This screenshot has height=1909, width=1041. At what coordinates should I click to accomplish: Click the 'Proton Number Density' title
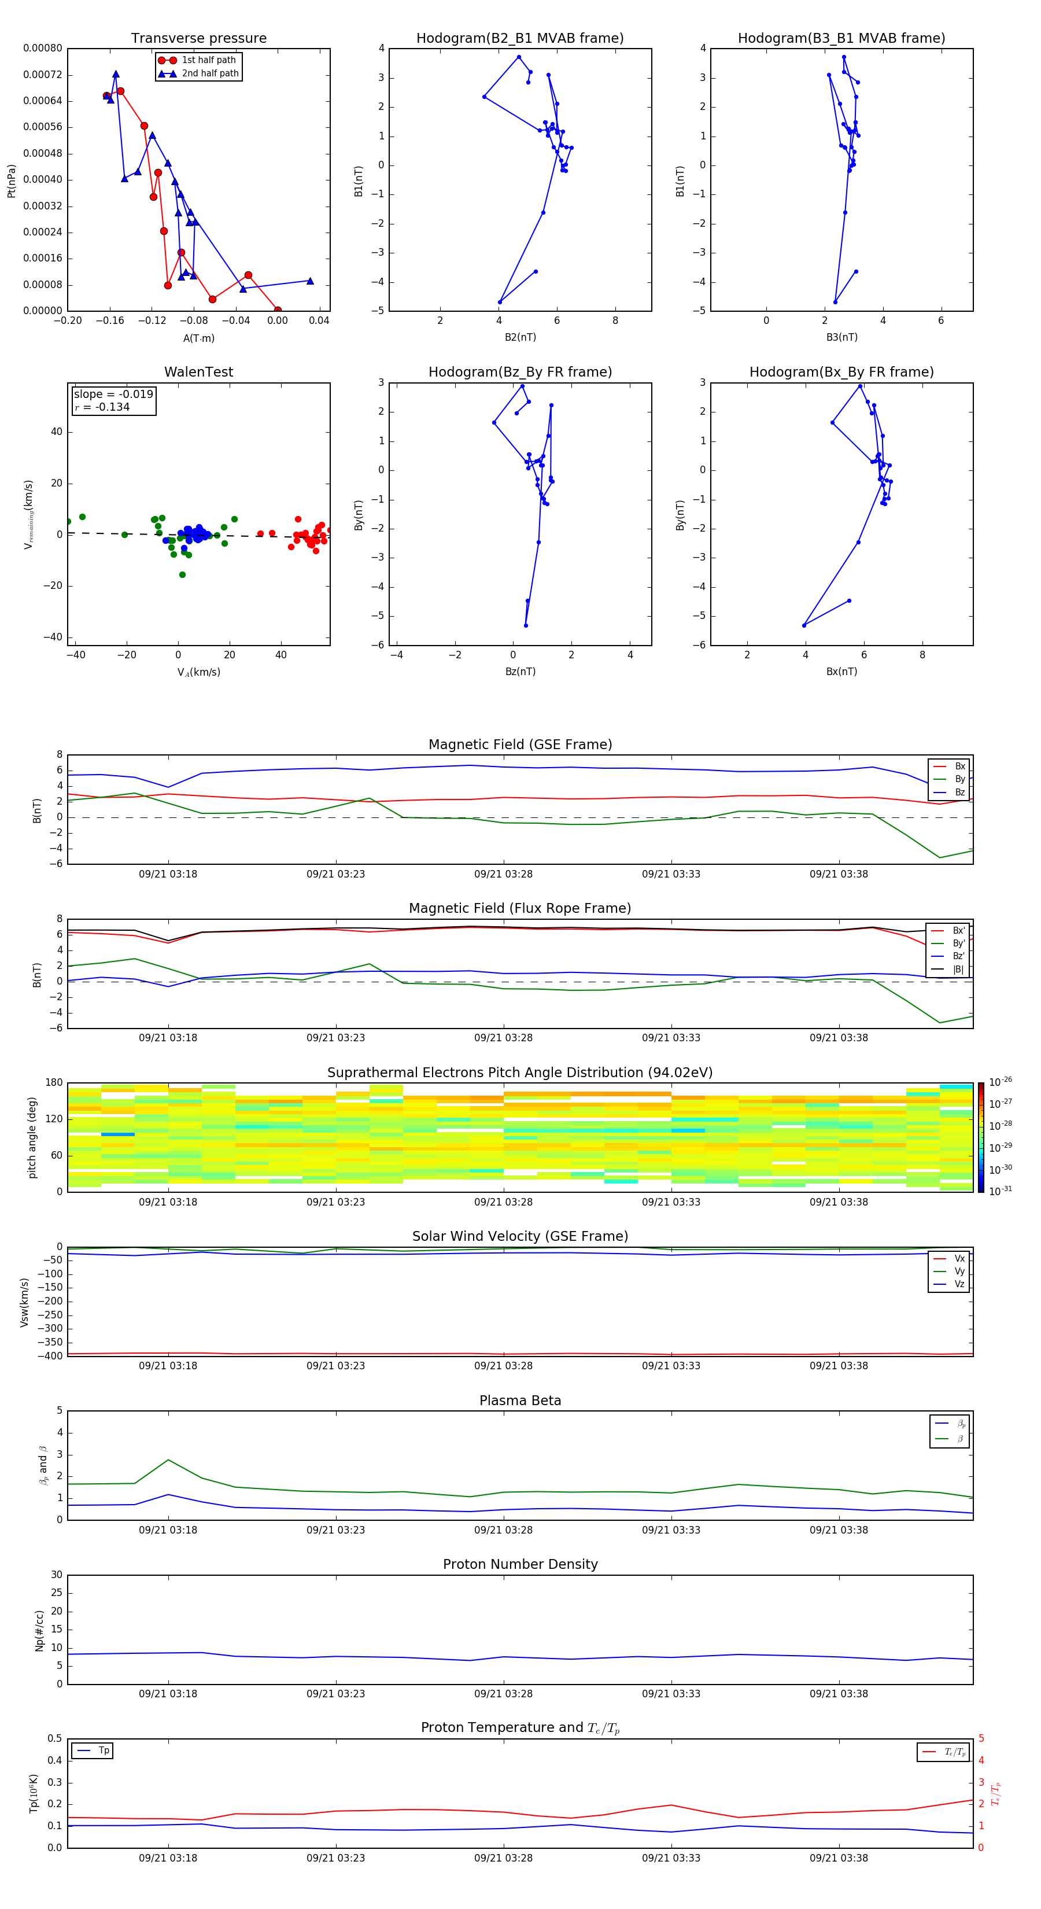(520, 1564)
